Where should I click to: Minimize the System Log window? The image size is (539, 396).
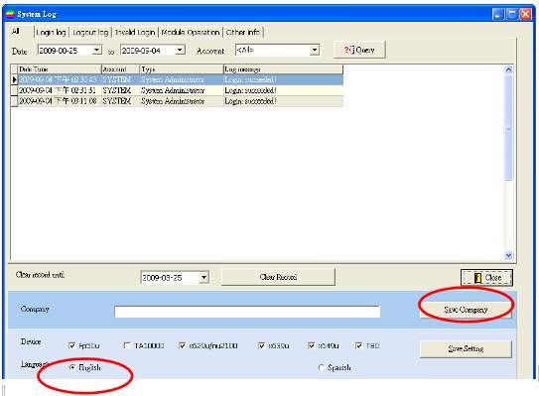tap(498, 14)
